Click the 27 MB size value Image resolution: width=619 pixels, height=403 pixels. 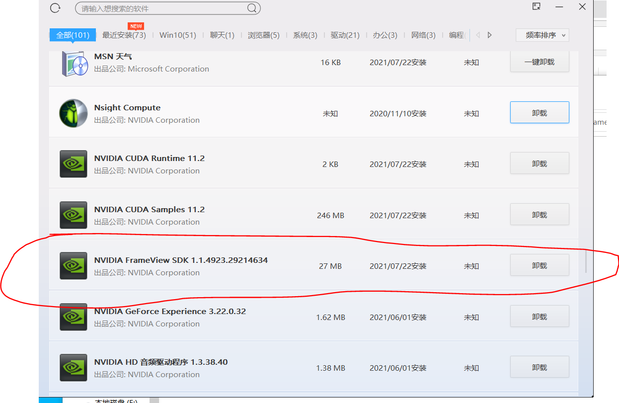click(330, 266)
